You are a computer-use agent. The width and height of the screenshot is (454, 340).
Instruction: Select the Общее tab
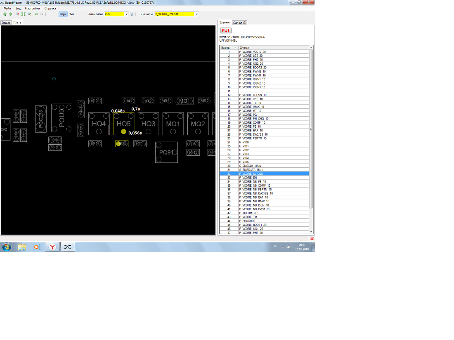pyautogui.click(x=6, y=23)
